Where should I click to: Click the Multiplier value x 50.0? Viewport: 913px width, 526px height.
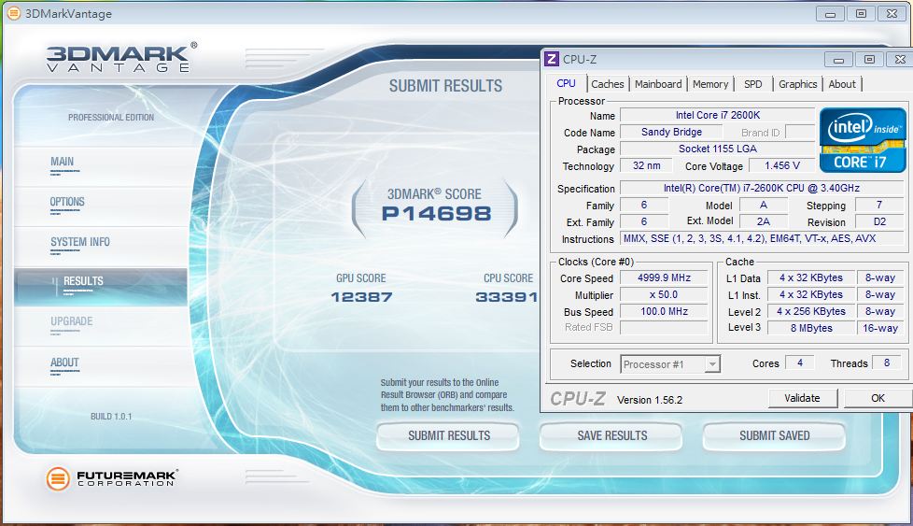click(x=664, y=294)
